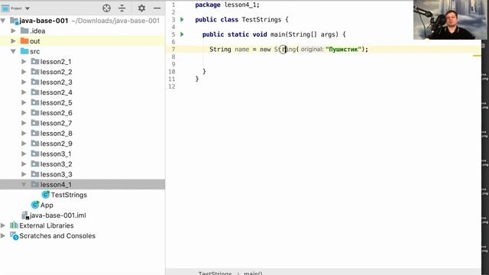Click line number 8 in gutter
489x275 pixels.
point(173,57)
